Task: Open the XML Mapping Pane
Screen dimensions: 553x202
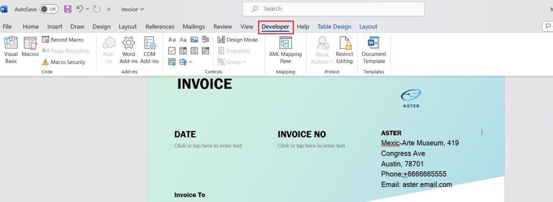Action: (285, 50)
